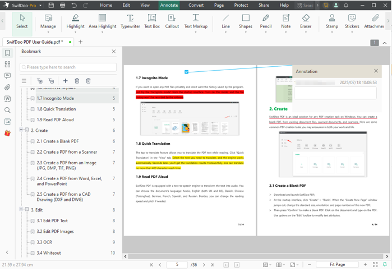
Task: Select the Callout tool
Action: pos(172,22)
